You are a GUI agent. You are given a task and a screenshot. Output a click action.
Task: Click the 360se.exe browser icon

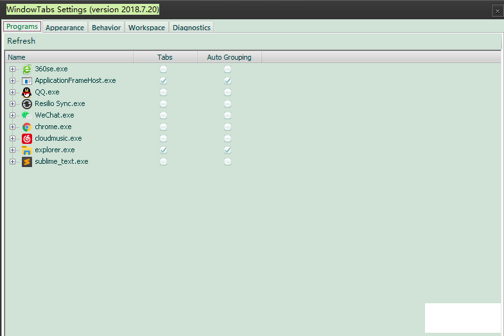[27, 69]
